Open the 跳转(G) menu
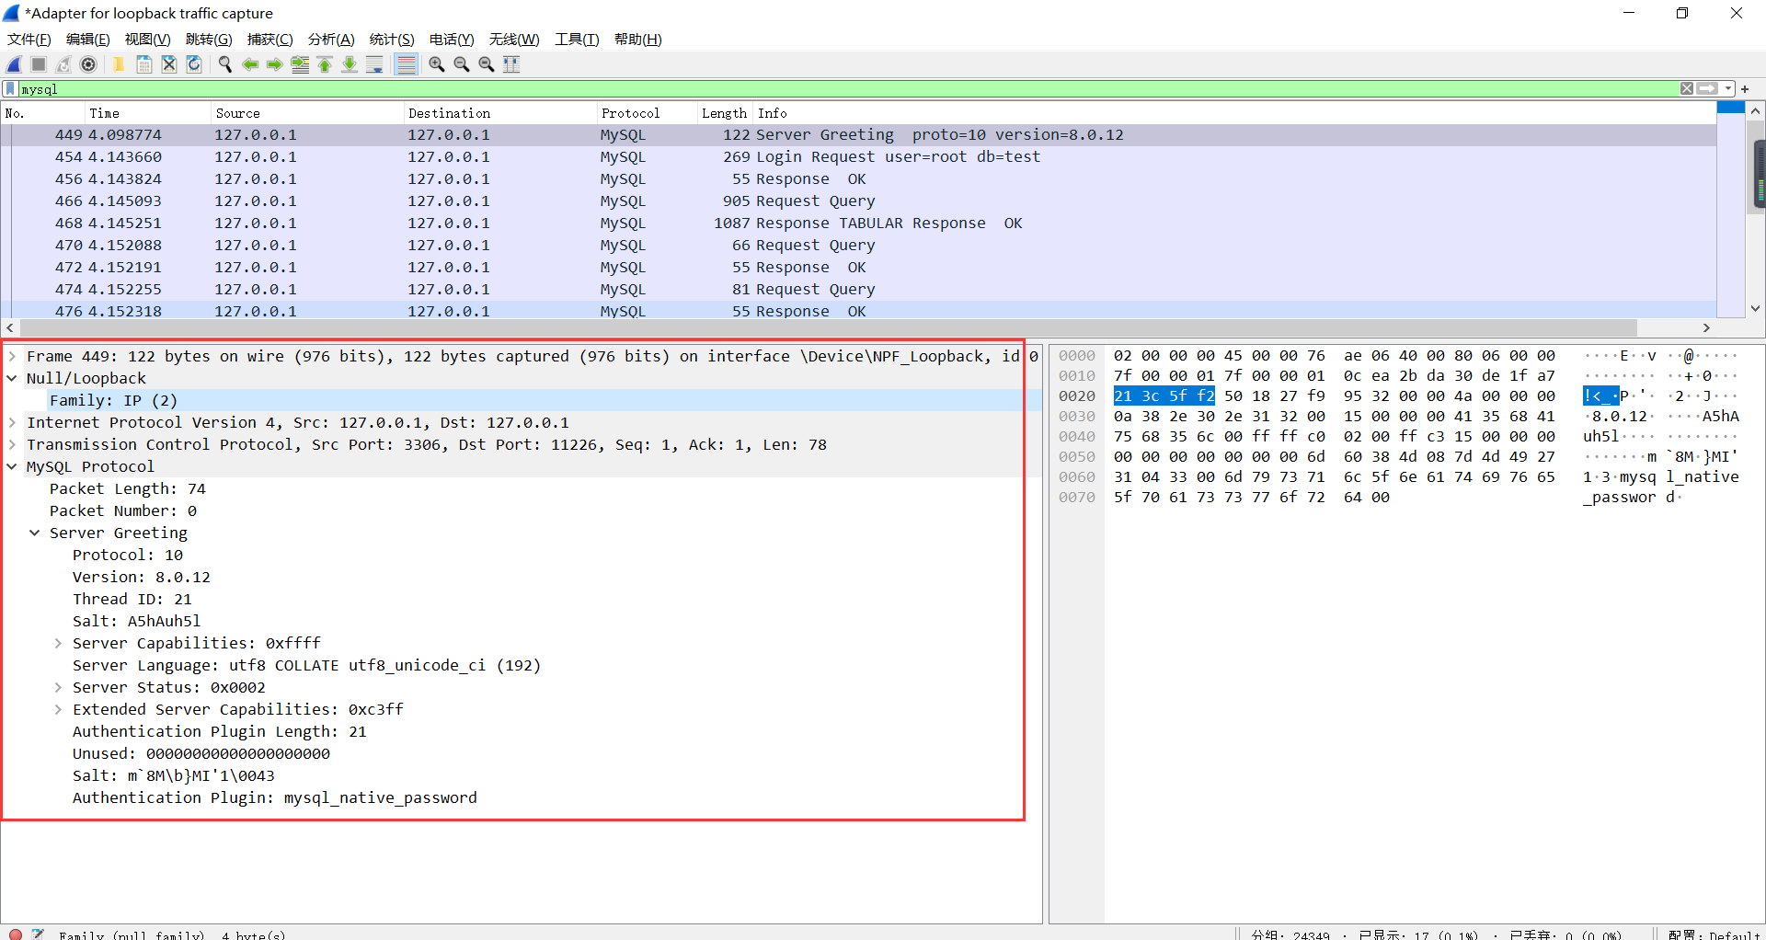Image resolution: width=1766 pixels, height=940 pixels. (x=209, y=40)
